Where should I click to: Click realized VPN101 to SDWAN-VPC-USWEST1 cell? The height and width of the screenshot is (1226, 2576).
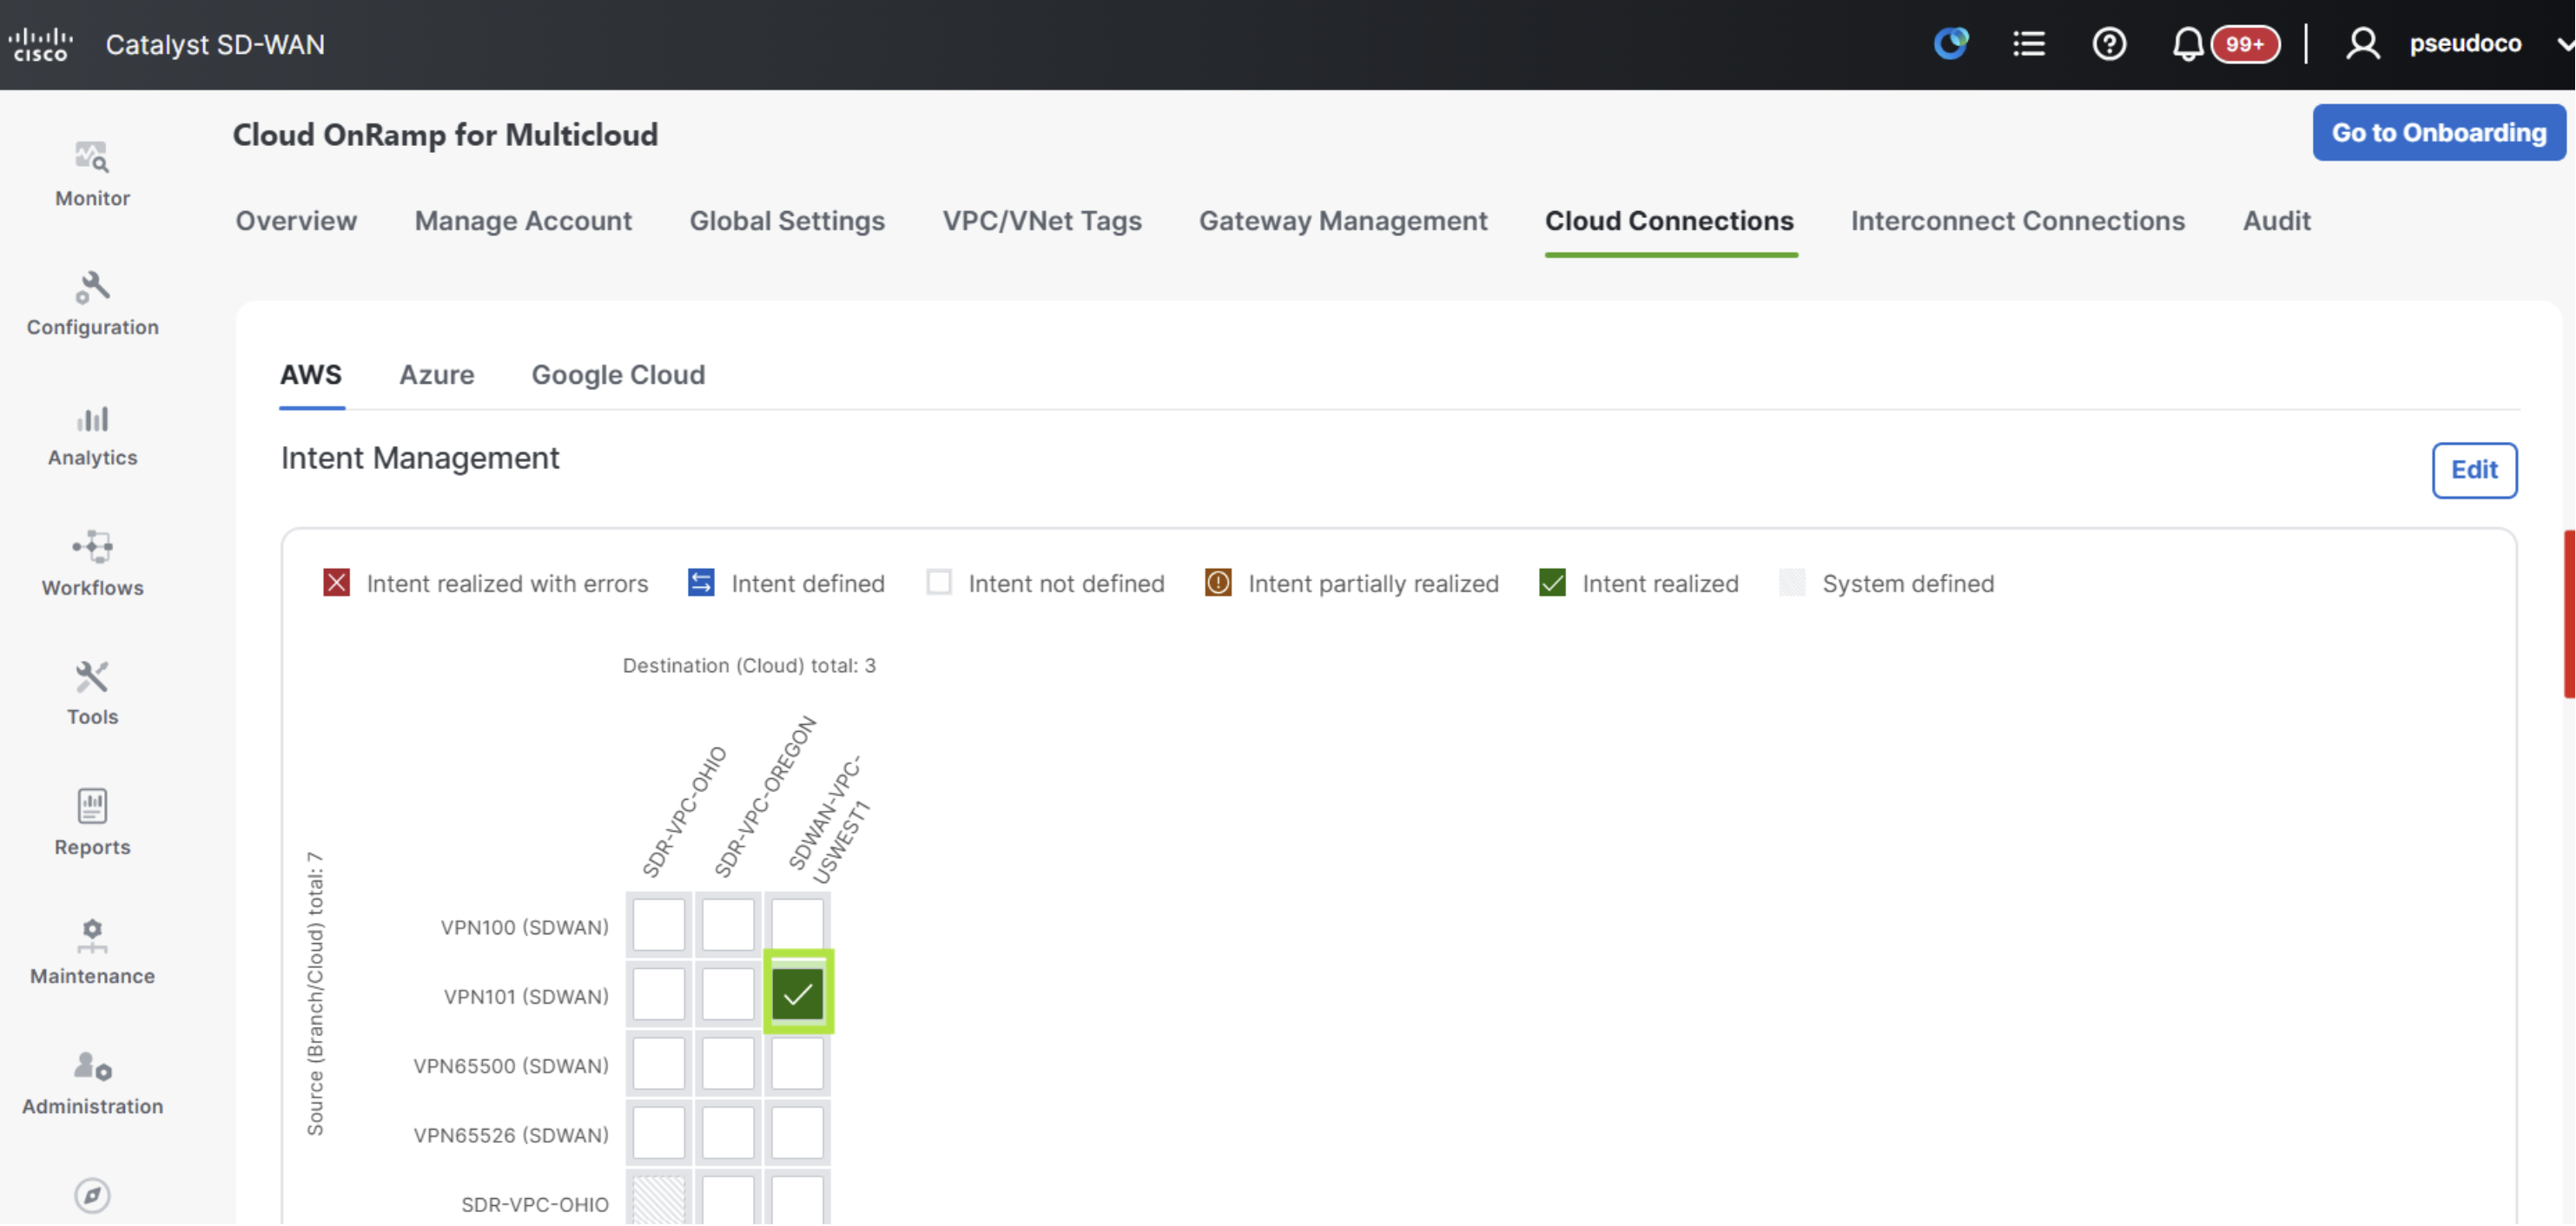tap(798, 994)
